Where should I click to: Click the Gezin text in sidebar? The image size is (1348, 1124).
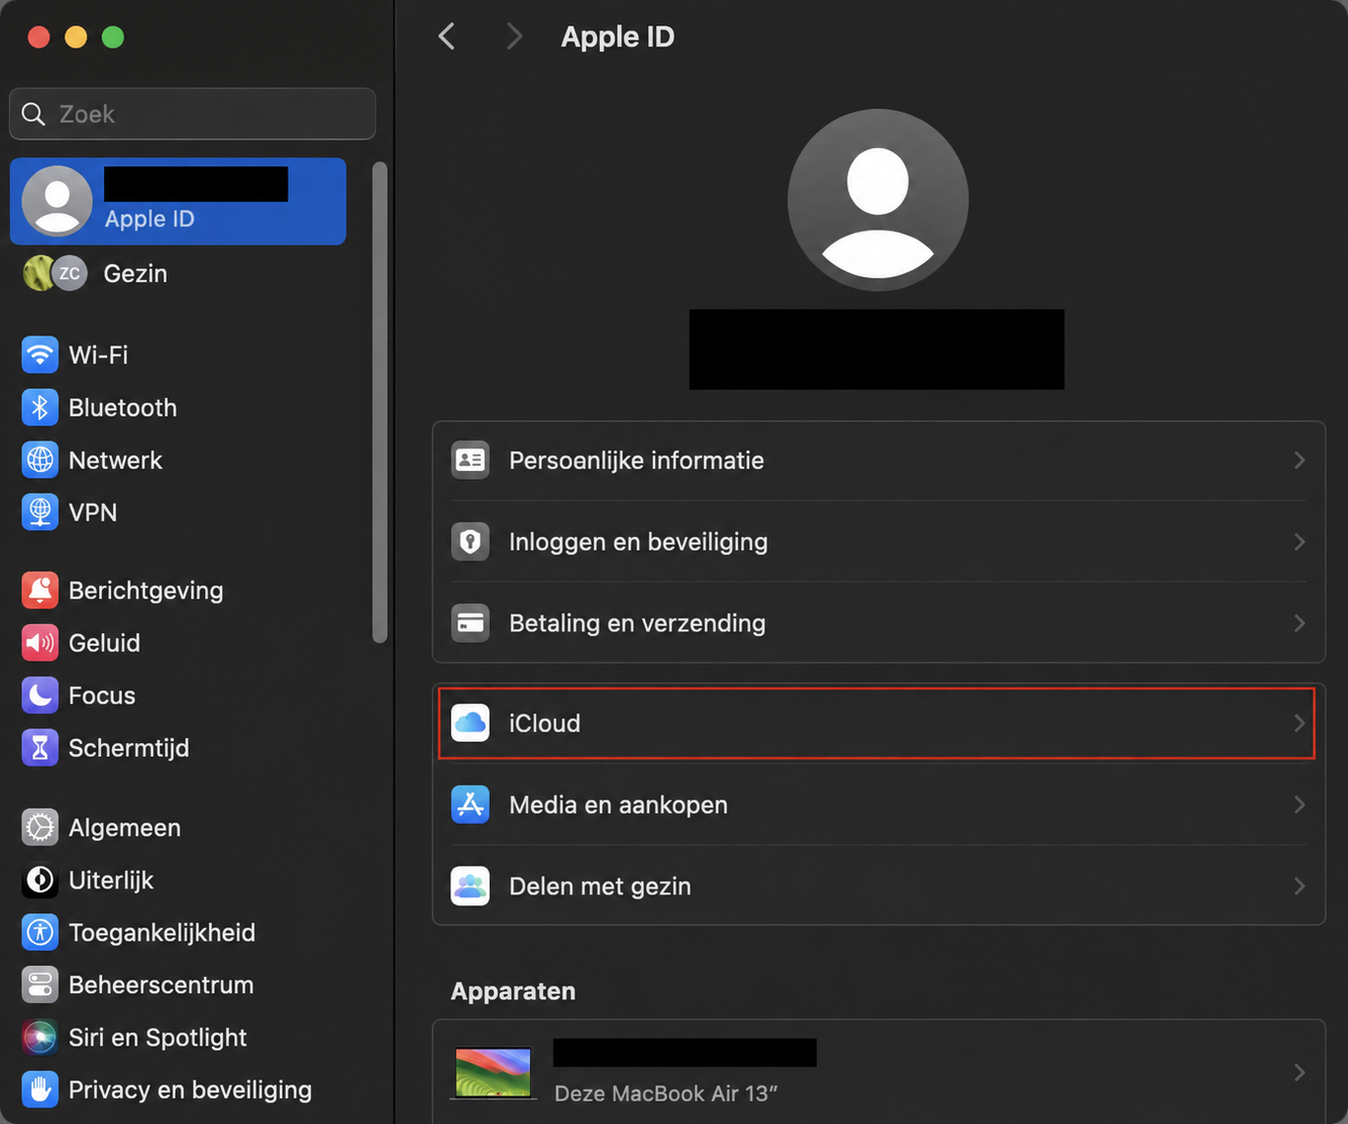point(135,273)
